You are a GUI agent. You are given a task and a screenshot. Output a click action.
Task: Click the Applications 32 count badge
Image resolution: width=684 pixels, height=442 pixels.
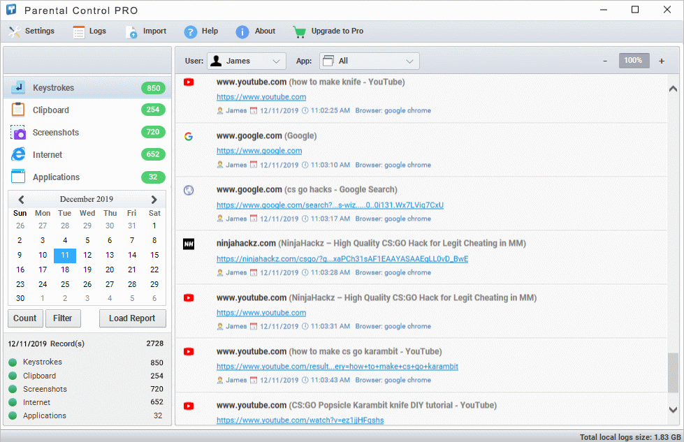[x=153, y=177]
